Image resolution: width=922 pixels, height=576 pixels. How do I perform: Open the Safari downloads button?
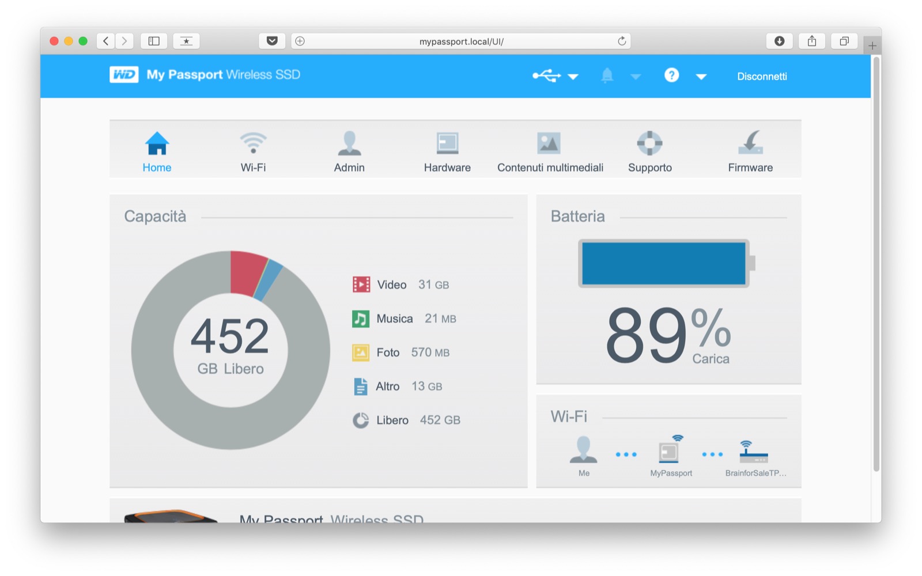(780, 41)
